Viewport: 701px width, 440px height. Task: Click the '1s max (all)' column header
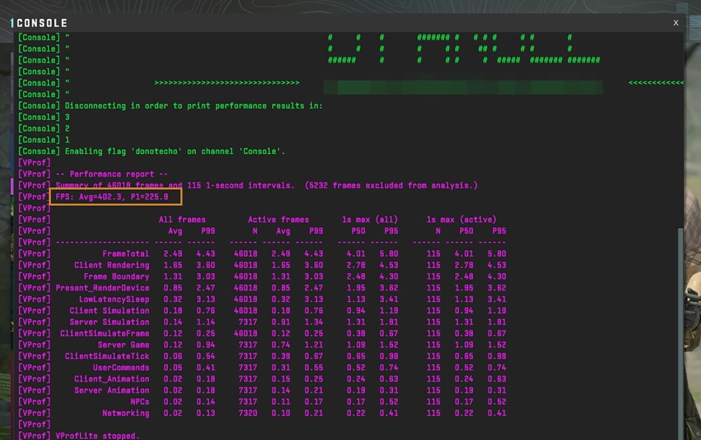click(x=369, y=220)
